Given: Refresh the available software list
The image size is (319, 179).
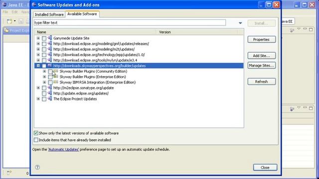Looking at the screenshot, I should click(x=261, y=82).
